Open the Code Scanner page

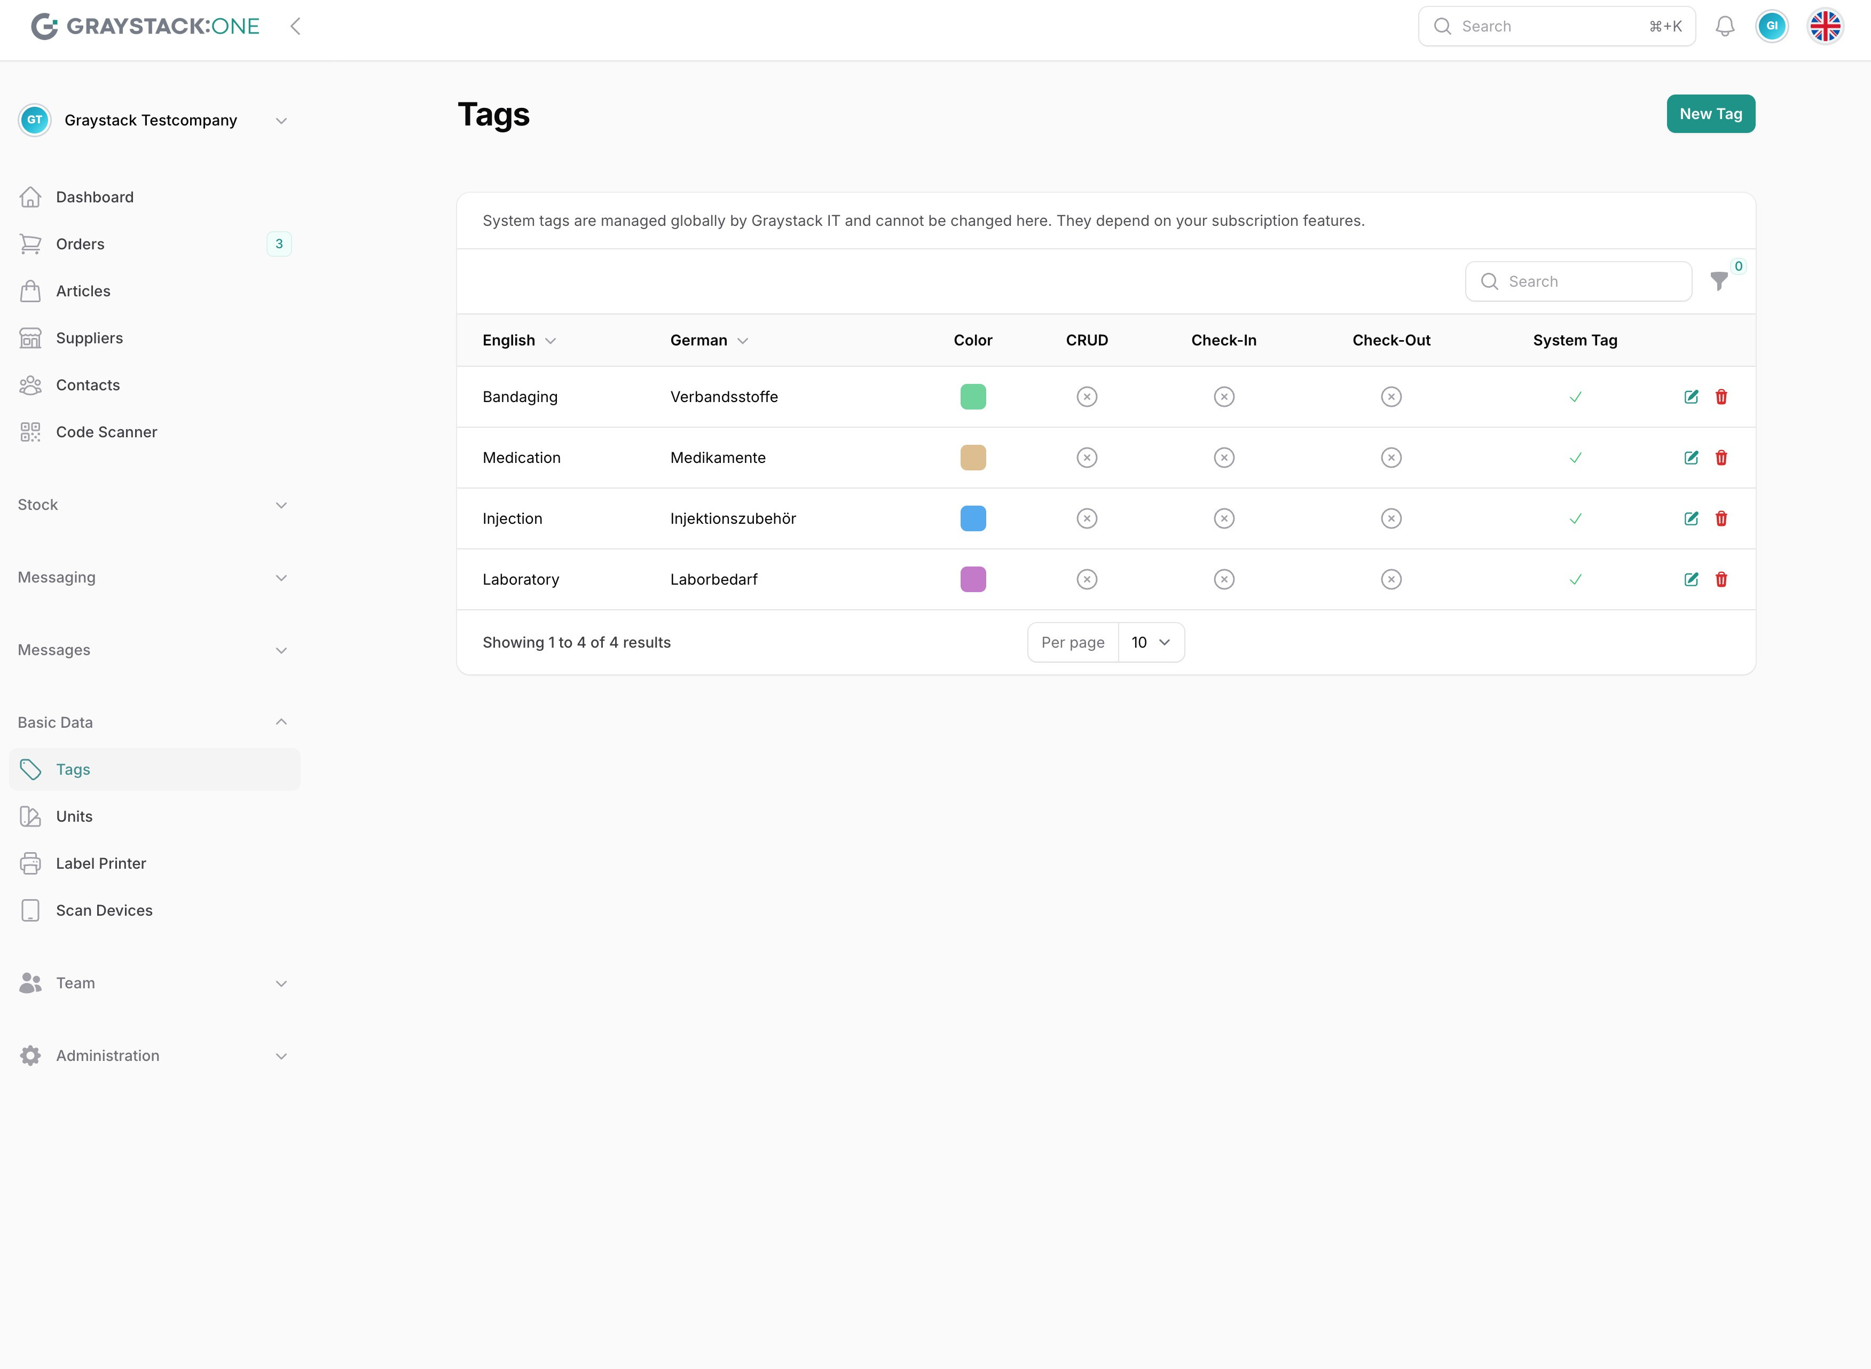pos(106,432)
